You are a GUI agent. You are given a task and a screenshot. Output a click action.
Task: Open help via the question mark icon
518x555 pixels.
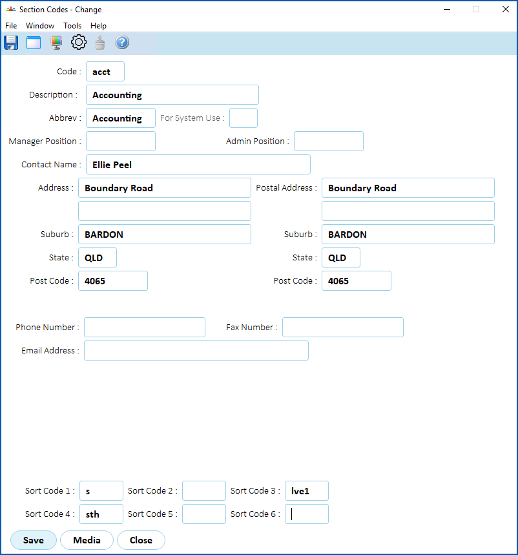122,43
